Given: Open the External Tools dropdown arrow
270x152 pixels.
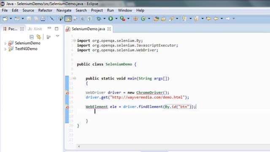Looking at the screenshot, I should click(128, 19).
